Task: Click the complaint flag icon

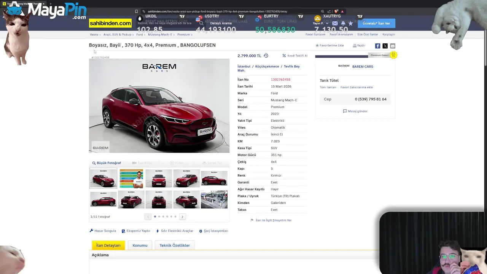Action: [252, 220]
